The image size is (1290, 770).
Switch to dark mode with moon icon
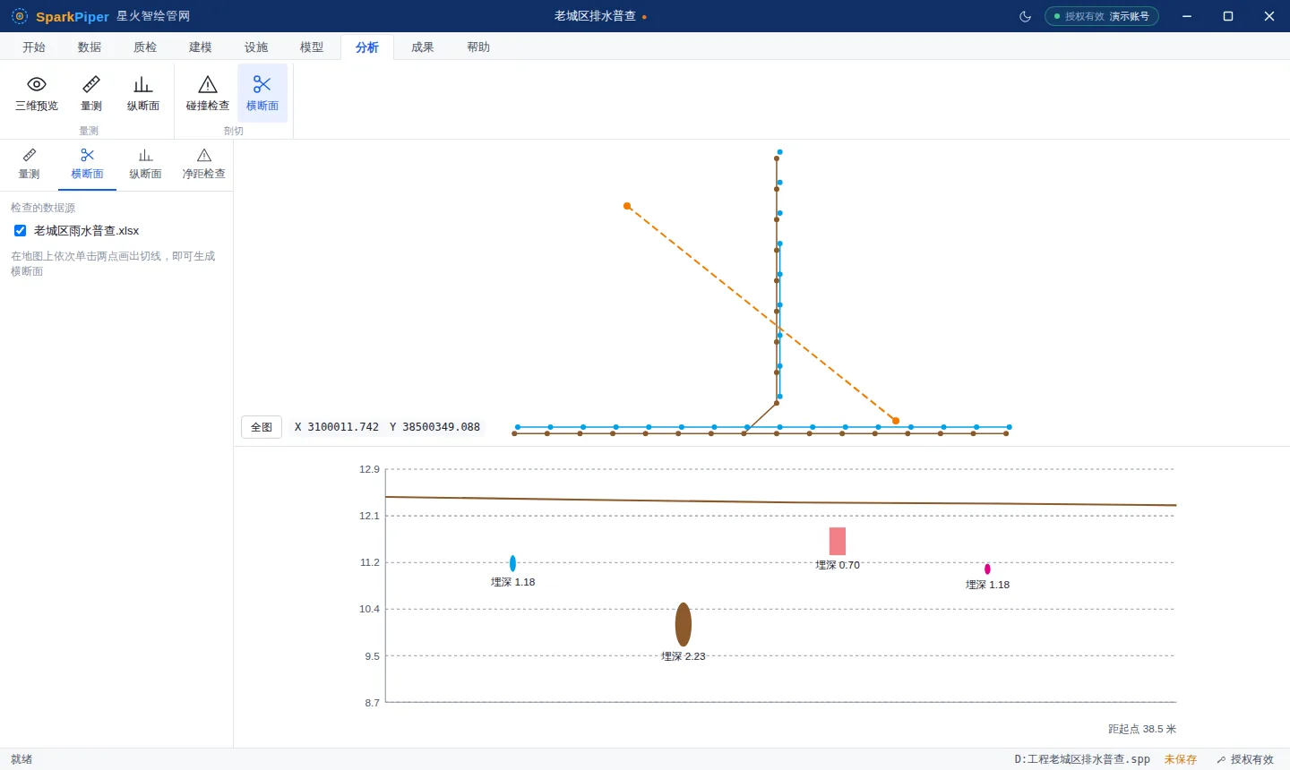1026,16
